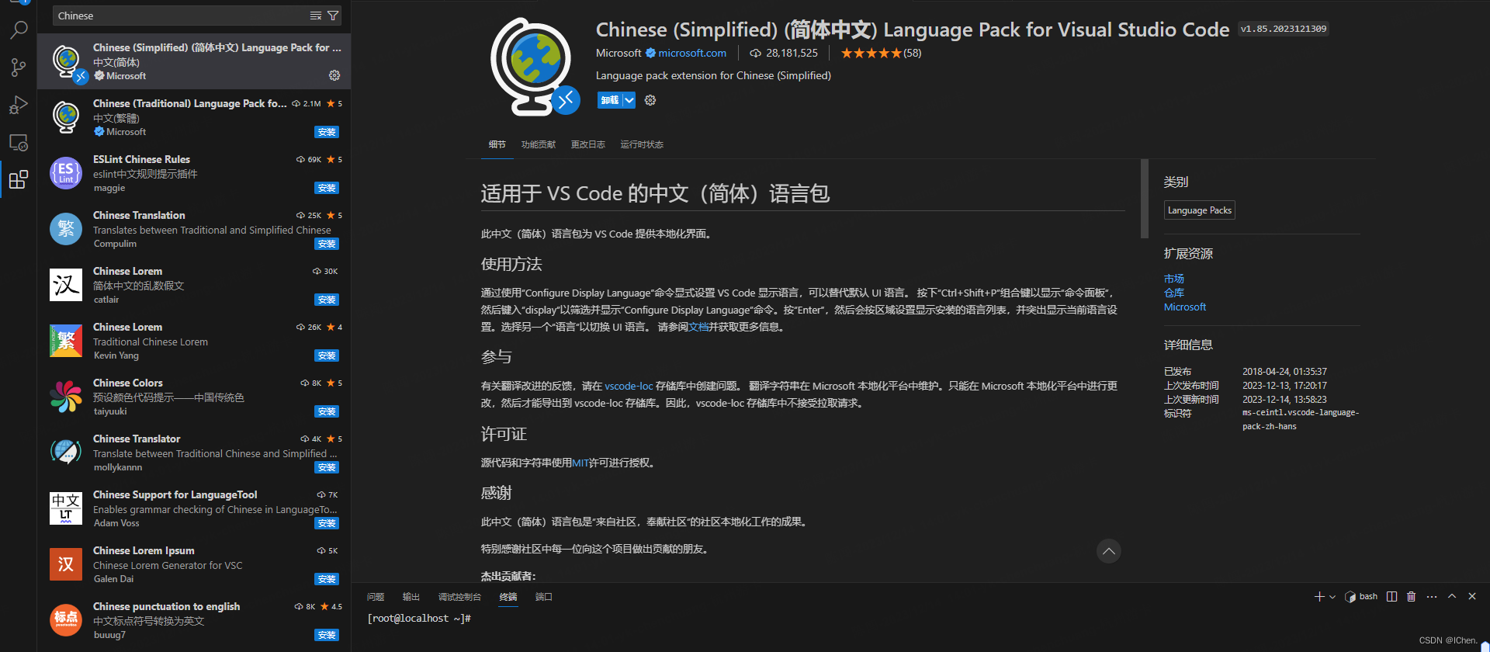The height and width of the screenshot is (652, 1490).
Task: Open gear menu of Chinese (Simplified) list item
Action: 334,75
